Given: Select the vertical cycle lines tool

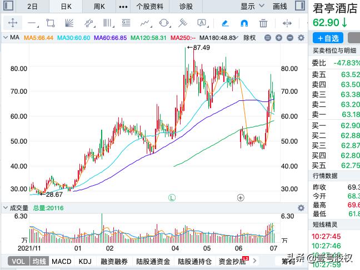Looking at the screenshot, I should point(108,23).
